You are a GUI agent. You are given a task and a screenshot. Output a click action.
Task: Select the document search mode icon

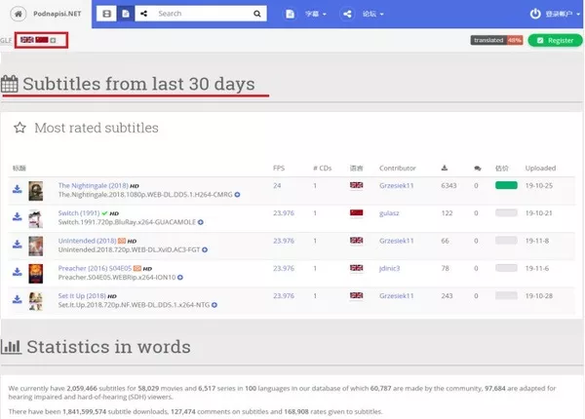click(125, 14)
